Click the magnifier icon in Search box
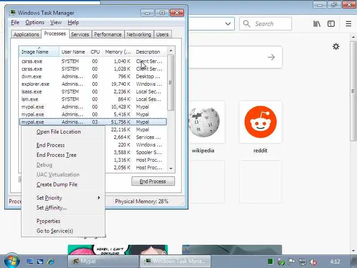This screenshot has height=268, width=357. 247,24
